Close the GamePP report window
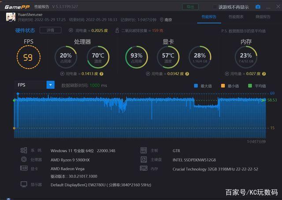Image resolution: width=282 pixels, height=200 pixels. coord(278,7)
